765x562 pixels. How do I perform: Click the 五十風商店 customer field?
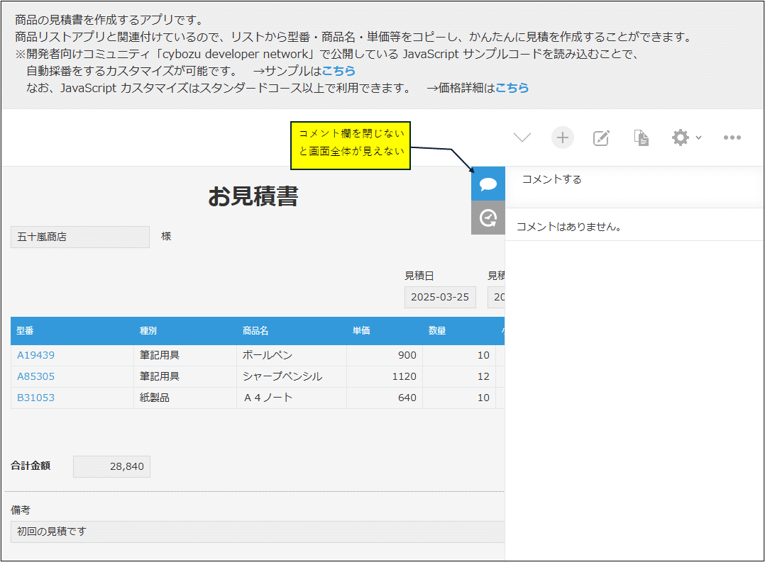tap(79, 236)
